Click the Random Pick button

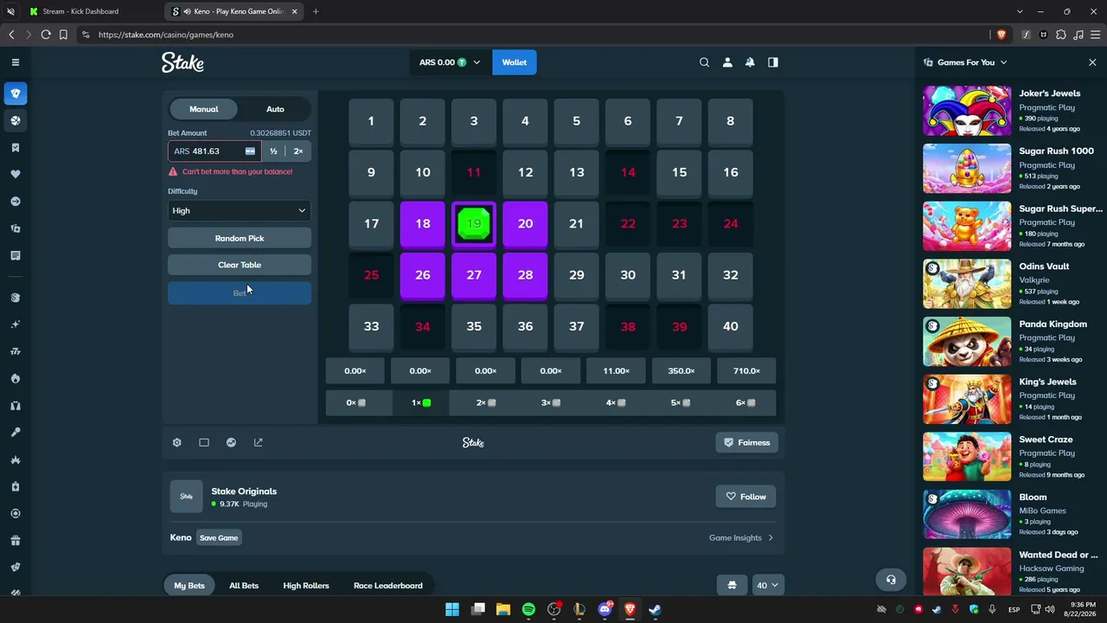pos(240,238)
